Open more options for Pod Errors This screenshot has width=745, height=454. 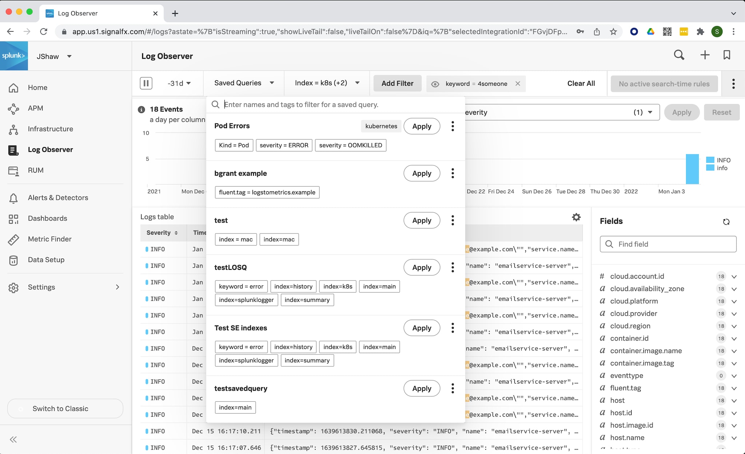click(x=453, y=126)
